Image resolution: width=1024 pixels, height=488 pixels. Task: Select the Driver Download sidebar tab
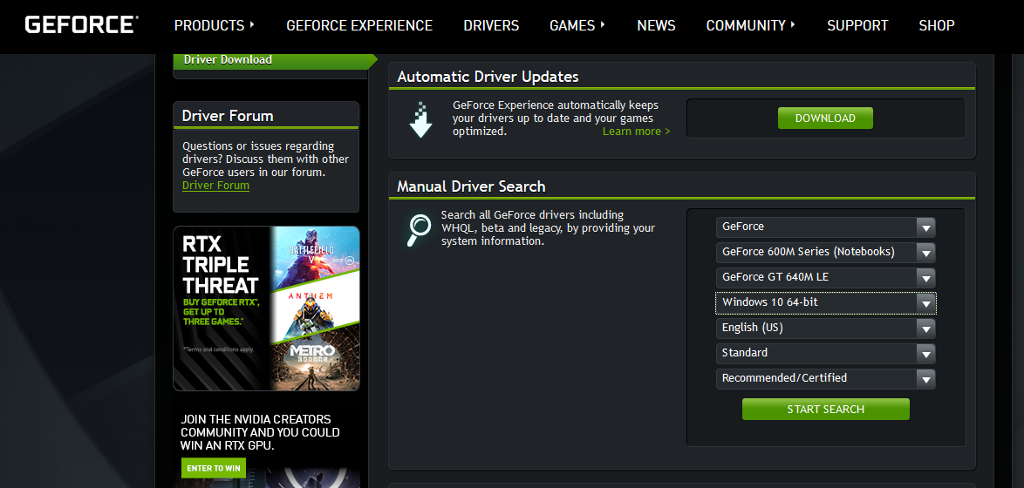click(274, 60)
